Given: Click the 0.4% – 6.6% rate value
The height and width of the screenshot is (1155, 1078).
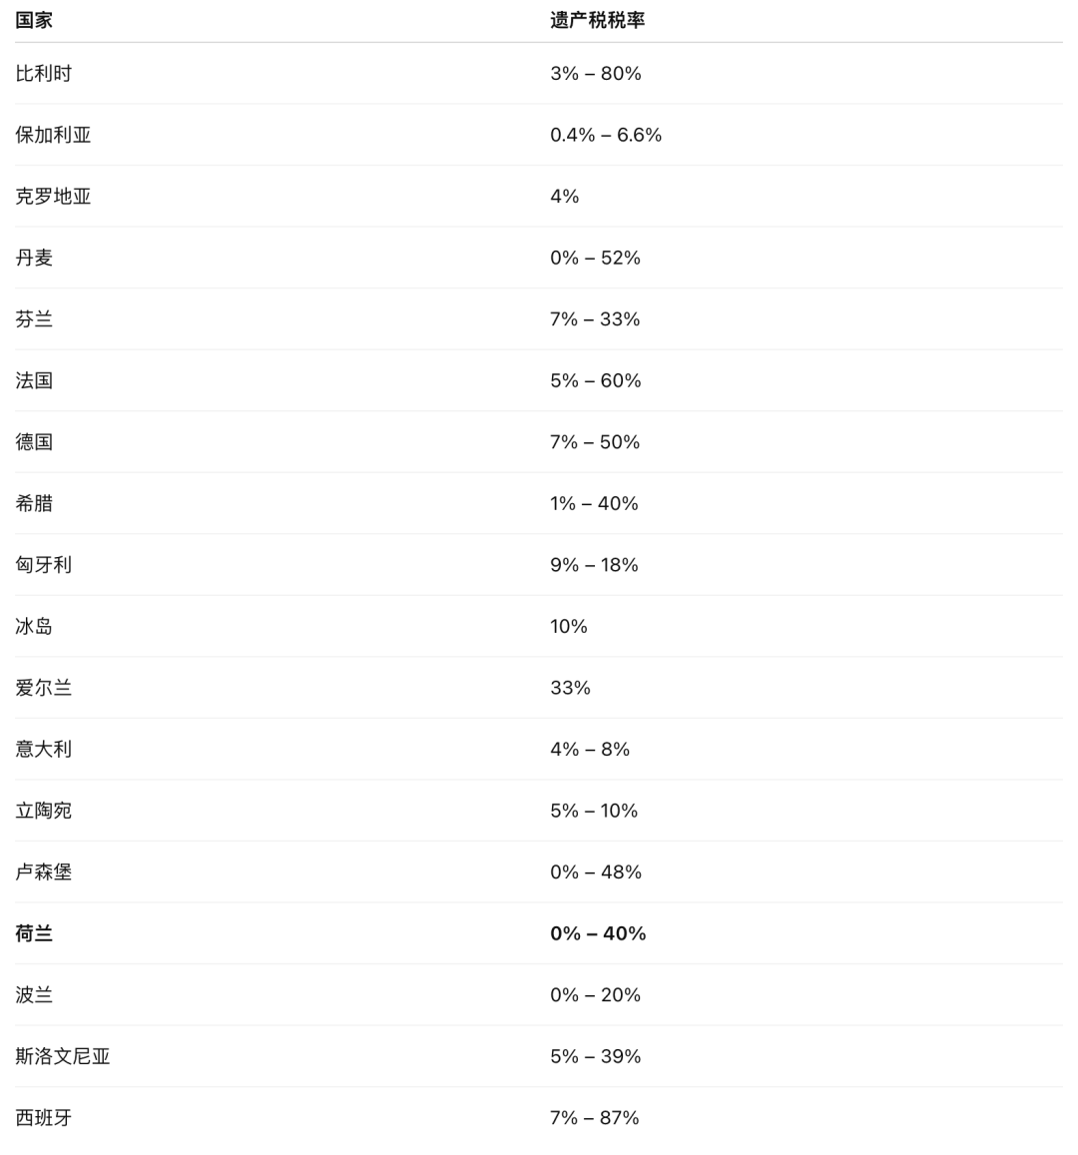Looking at the screenshot, I should (605, 135).
